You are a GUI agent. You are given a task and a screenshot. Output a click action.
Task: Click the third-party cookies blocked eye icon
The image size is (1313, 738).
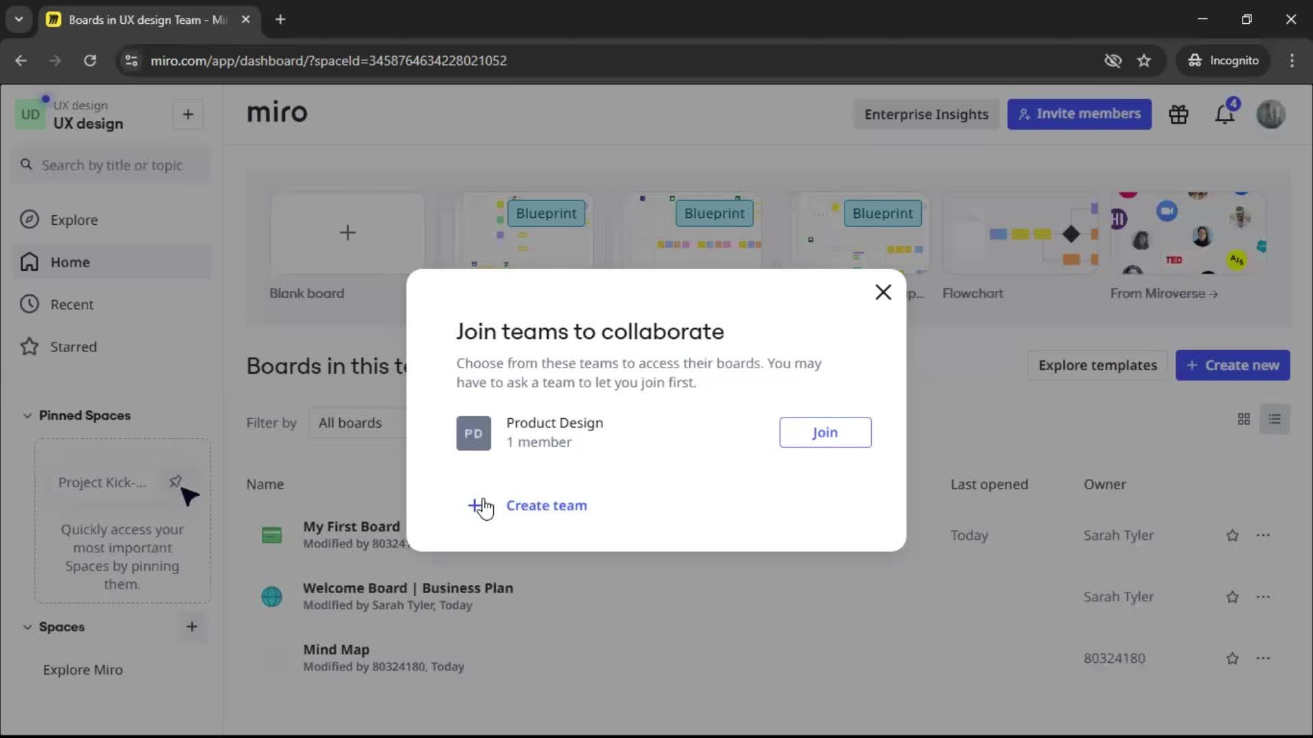(x=1113, y=61)
